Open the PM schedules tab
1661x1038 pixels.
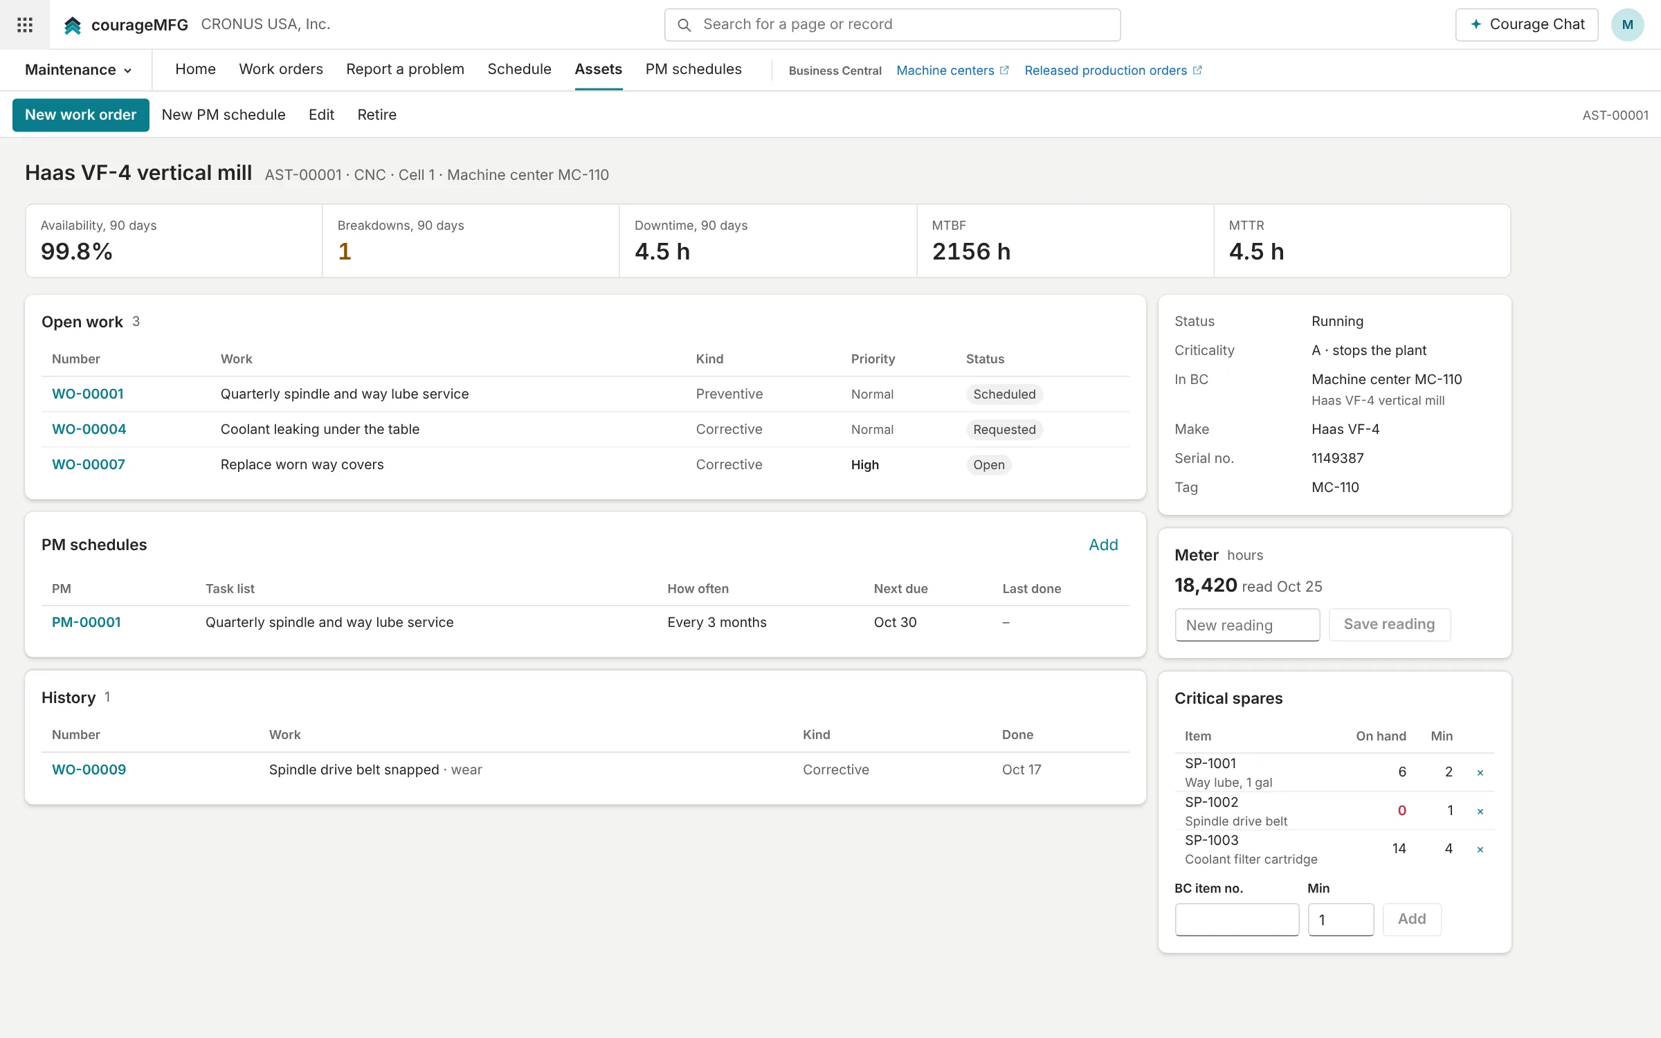[x=693, y=69]
